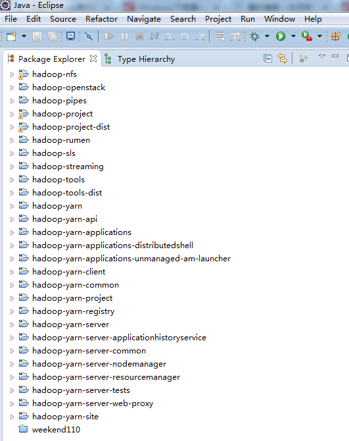Click the Debug bug icon

254,37
